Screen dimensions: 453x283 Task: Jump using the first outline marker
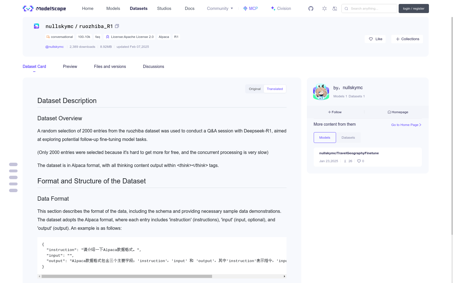coord(13,164)
